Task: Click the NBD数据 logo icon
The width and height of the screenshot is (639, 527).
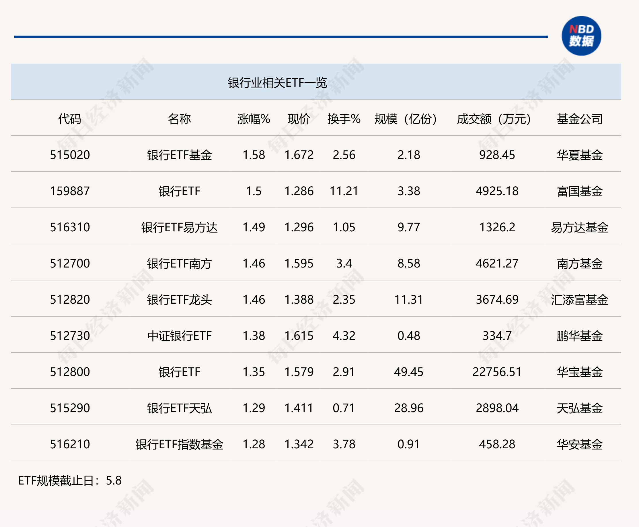Action: click(x=581, y=36)
